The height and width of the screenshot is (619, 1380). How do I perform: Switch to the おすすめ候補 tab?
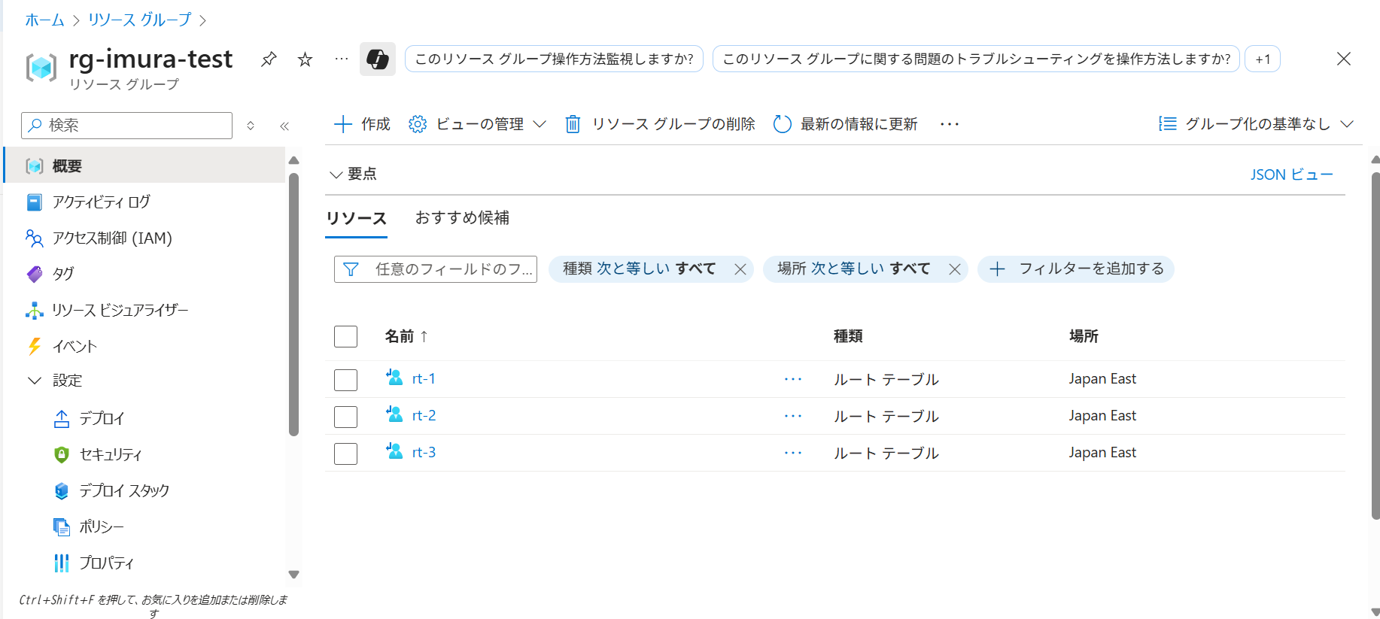(462, 218)
